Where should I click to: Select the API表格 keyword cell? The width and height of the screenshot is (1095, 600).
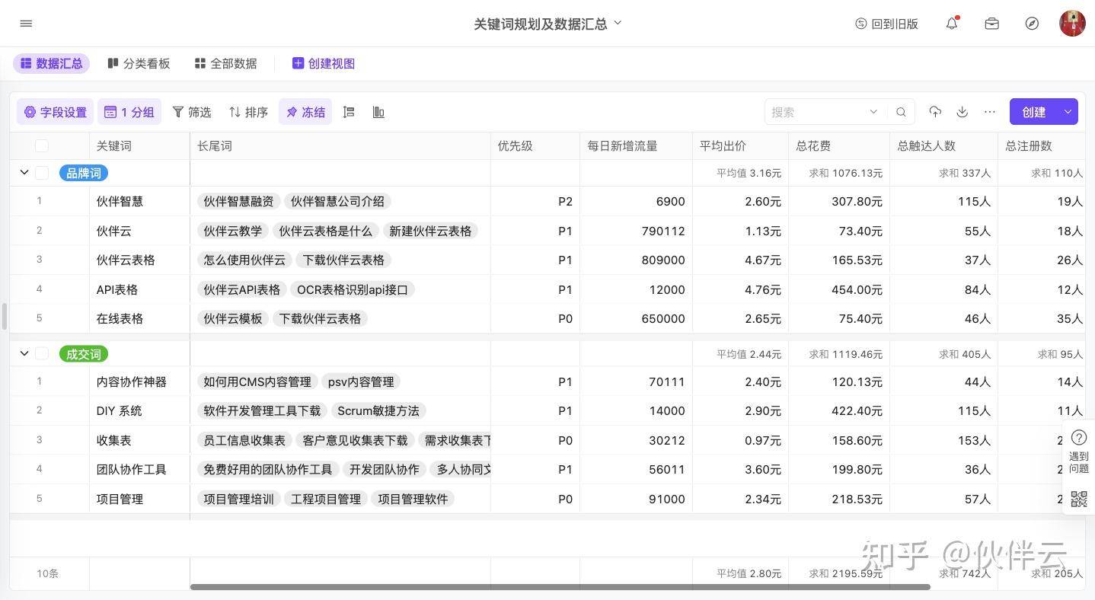point(139,289)
